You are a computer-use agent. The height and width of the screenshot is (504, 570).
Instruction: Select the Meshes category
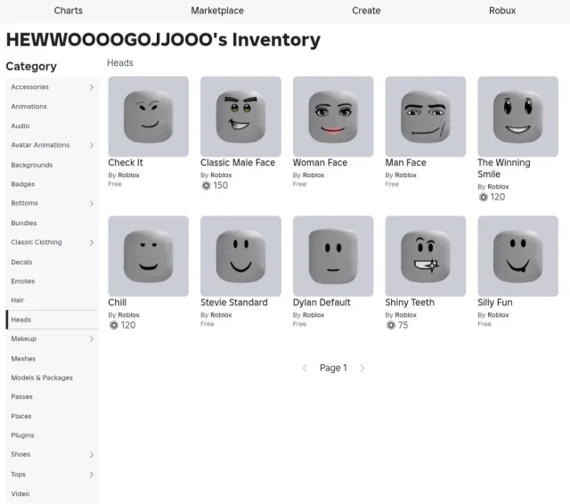(x=52, y=359)
